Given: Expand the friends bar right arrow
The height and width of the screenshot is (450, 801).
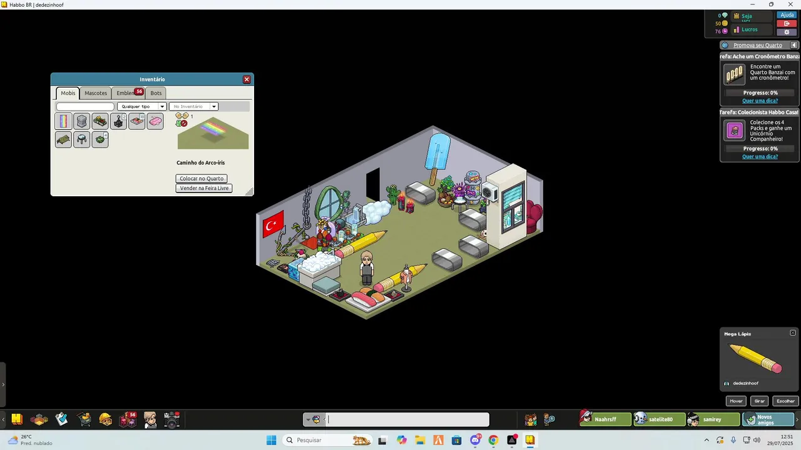Looking at the screenshot, I should click(x=797, y=419).
